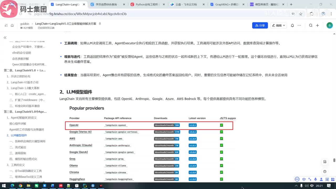336x189 pixels.
Task: Select outline item 四、模型的输出格式化
Action: point(23,159)
